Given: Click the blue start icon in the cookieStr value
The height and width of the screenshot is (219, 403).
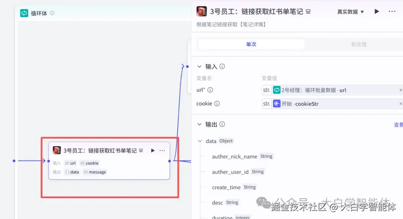Looking at the screenshot, I should (x=276, y=104).
